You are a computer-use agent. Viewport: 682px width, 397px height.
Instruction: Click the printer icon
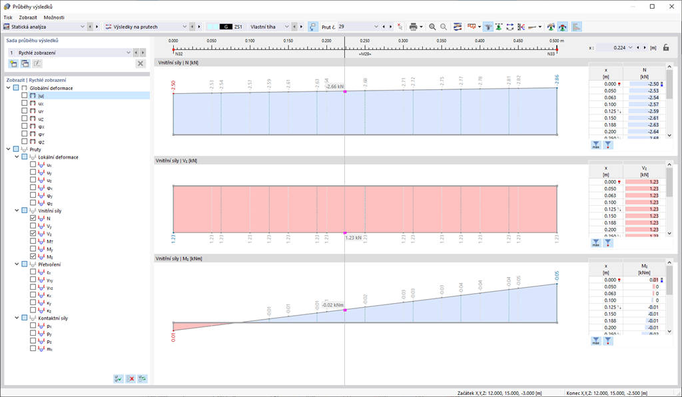[413, 27]
